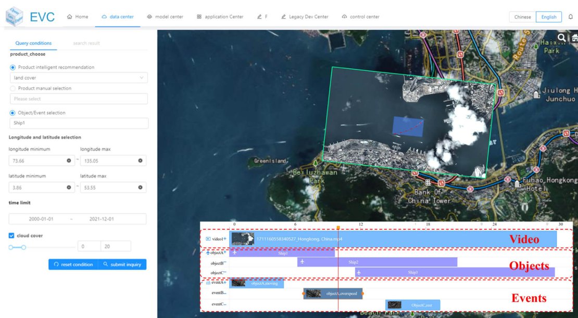Image resolution: width=578 pixels, height=318 pixels.
Task: Click the notification bell icon
Action: coord(570,17)
